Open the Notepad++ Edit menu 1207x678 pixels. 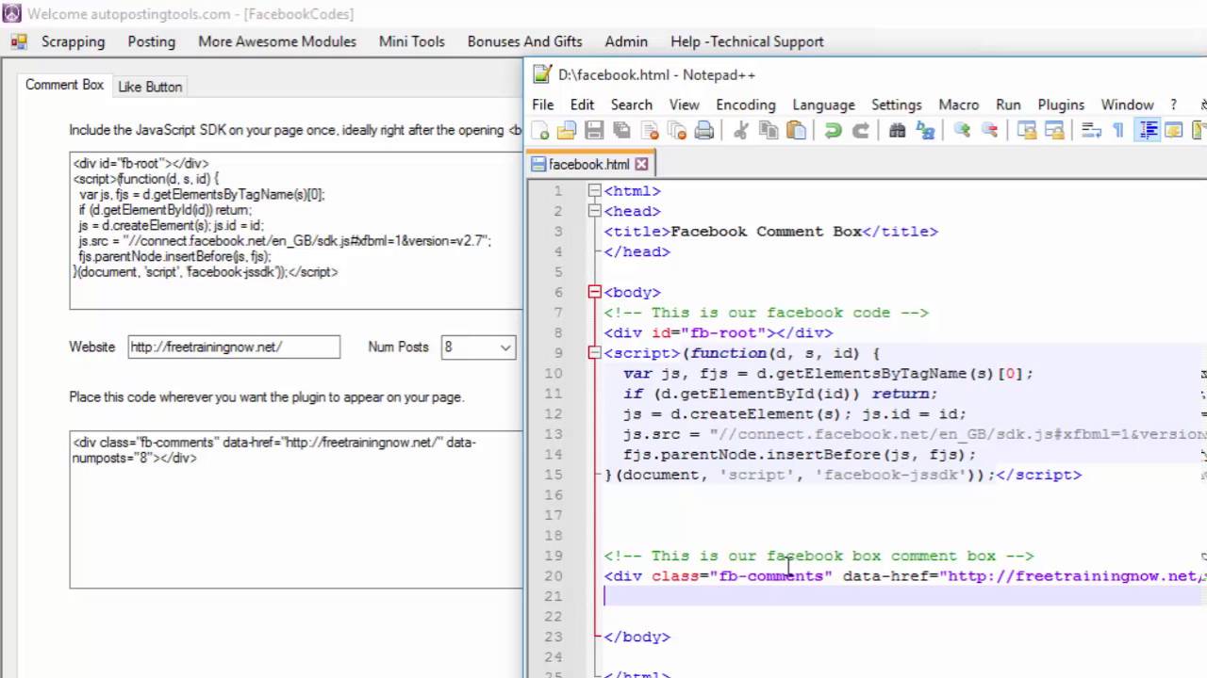coord(582,105)
